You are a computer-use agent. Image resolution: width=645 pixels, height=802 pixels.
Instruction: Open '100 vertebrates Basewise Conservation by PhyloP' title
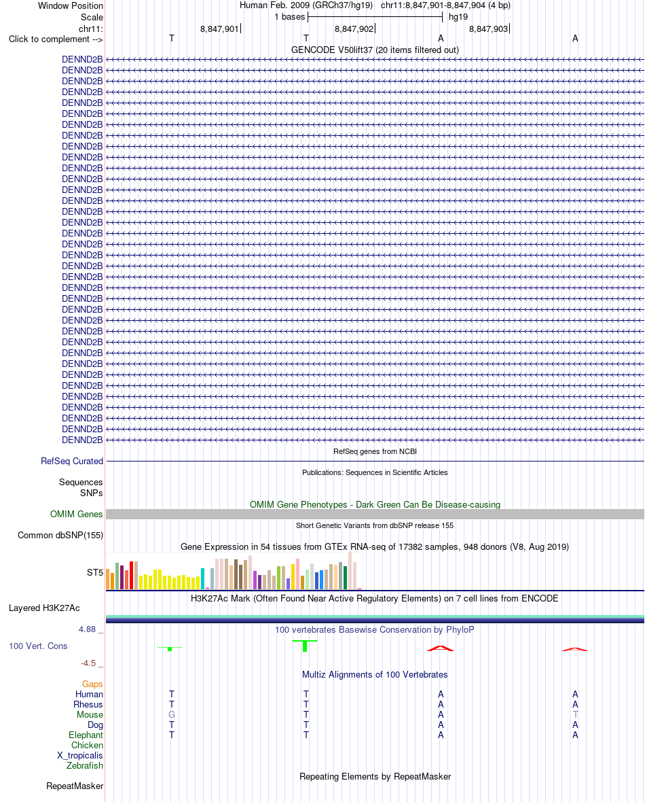375,629
